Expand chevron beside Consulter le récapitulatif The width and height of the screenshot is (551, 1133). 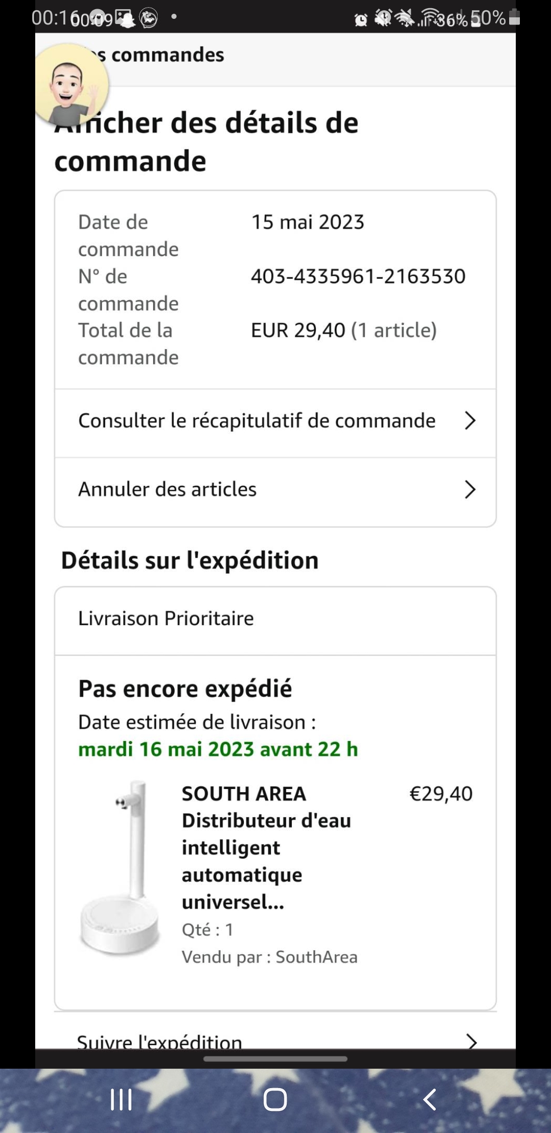[470, 421]
